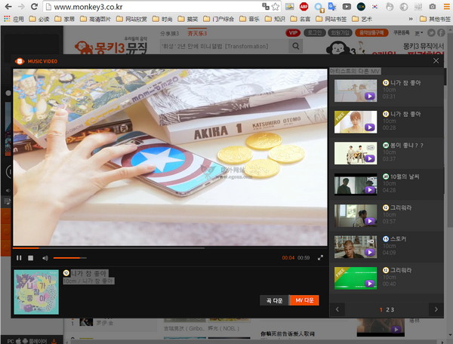The height and width of the screenshot is (344, 453).
Task: Click the site search magnifier icon
Action: pyautogui.click(x=295, y=46)
